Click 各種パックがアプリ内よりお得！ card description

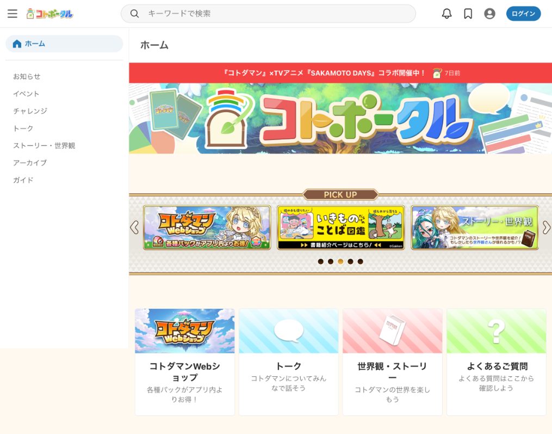pyautogui.click(x=184, y=394)
